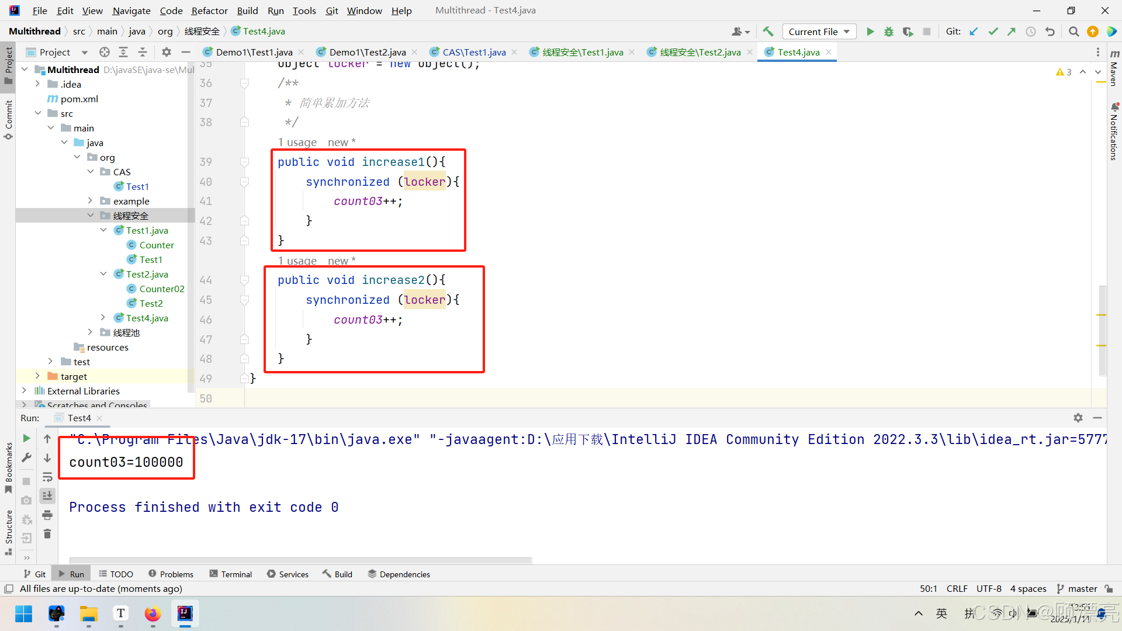Toggle fold for increase1 method at line 39
The image size is (1122, 631).
[245, 162]
